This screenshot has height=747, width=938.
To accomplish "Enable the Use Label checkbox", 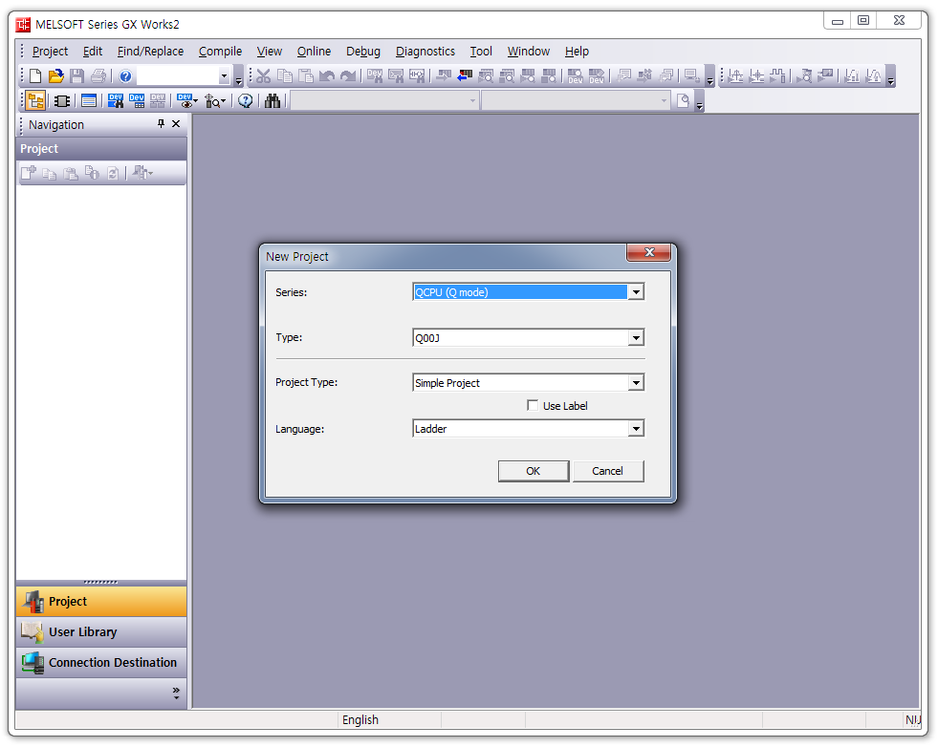I will click(533, 405).
